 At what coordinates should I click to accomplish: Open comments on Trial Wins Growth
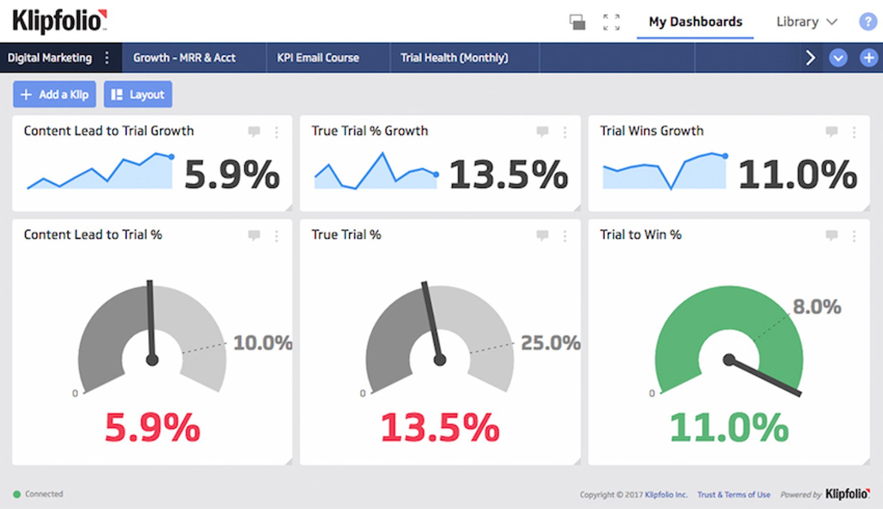[832, 131]
